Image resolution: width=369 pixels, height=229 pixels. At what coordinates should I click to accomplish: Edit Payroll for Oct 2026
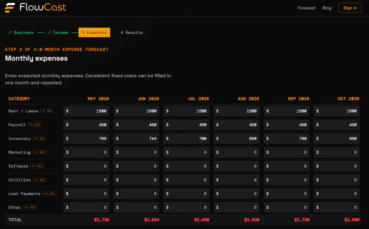(337, 124)
